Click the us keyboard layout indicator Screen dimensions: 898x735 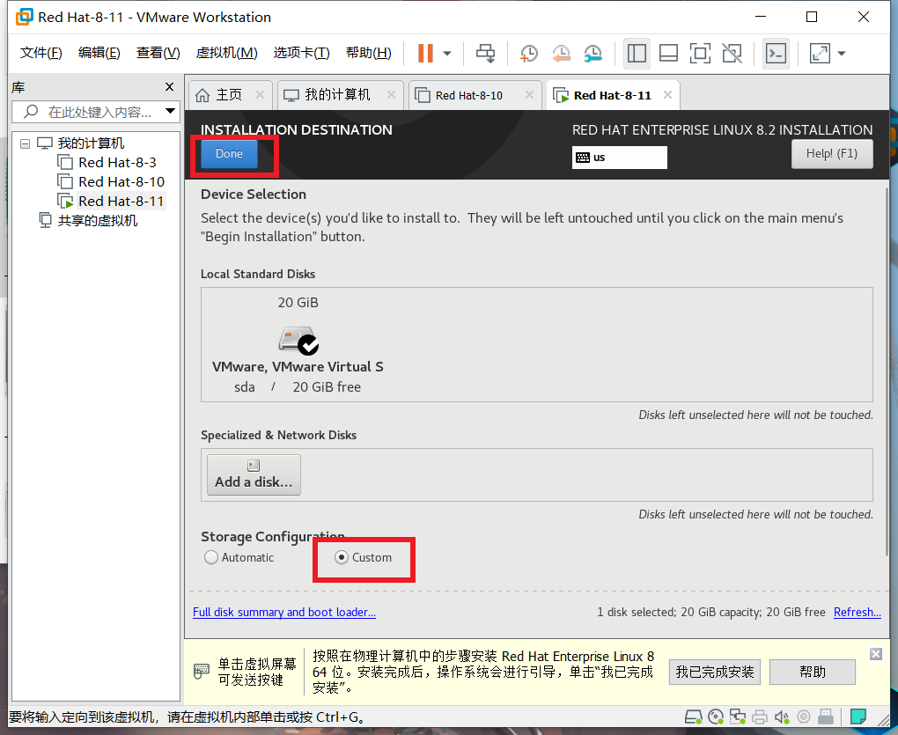(619, 158)
